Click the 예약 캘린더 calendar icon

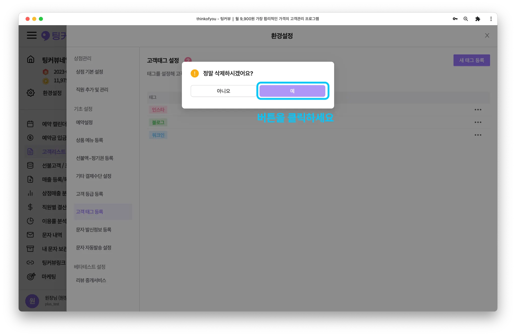coord(30,124)
